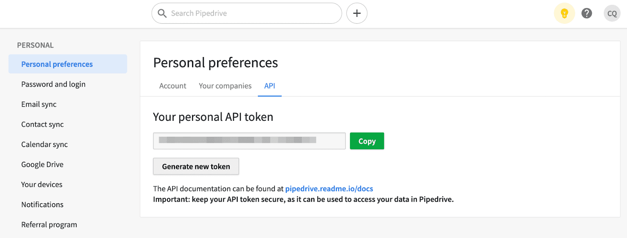This screenshot has height=238, width=627.
Task: Click the magnifier icon in search bar
Action: pos(162,13)
